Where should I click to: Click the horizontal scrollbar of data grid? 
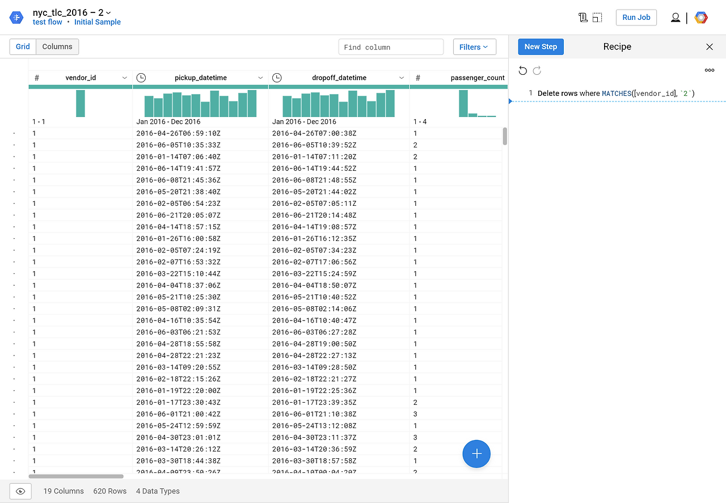pos(76,476)
